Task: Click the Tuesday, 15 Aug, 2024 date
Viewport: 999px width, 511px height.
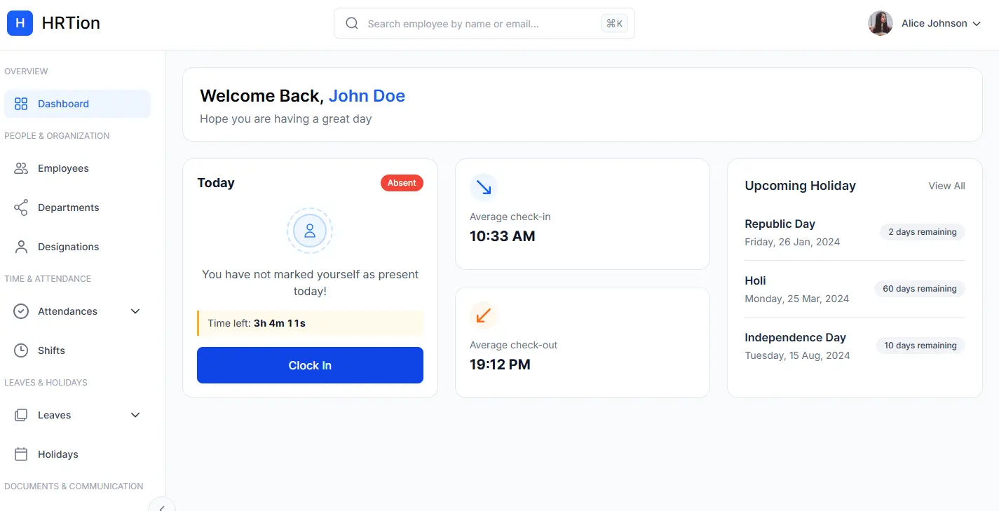Action: coord(797,355)
